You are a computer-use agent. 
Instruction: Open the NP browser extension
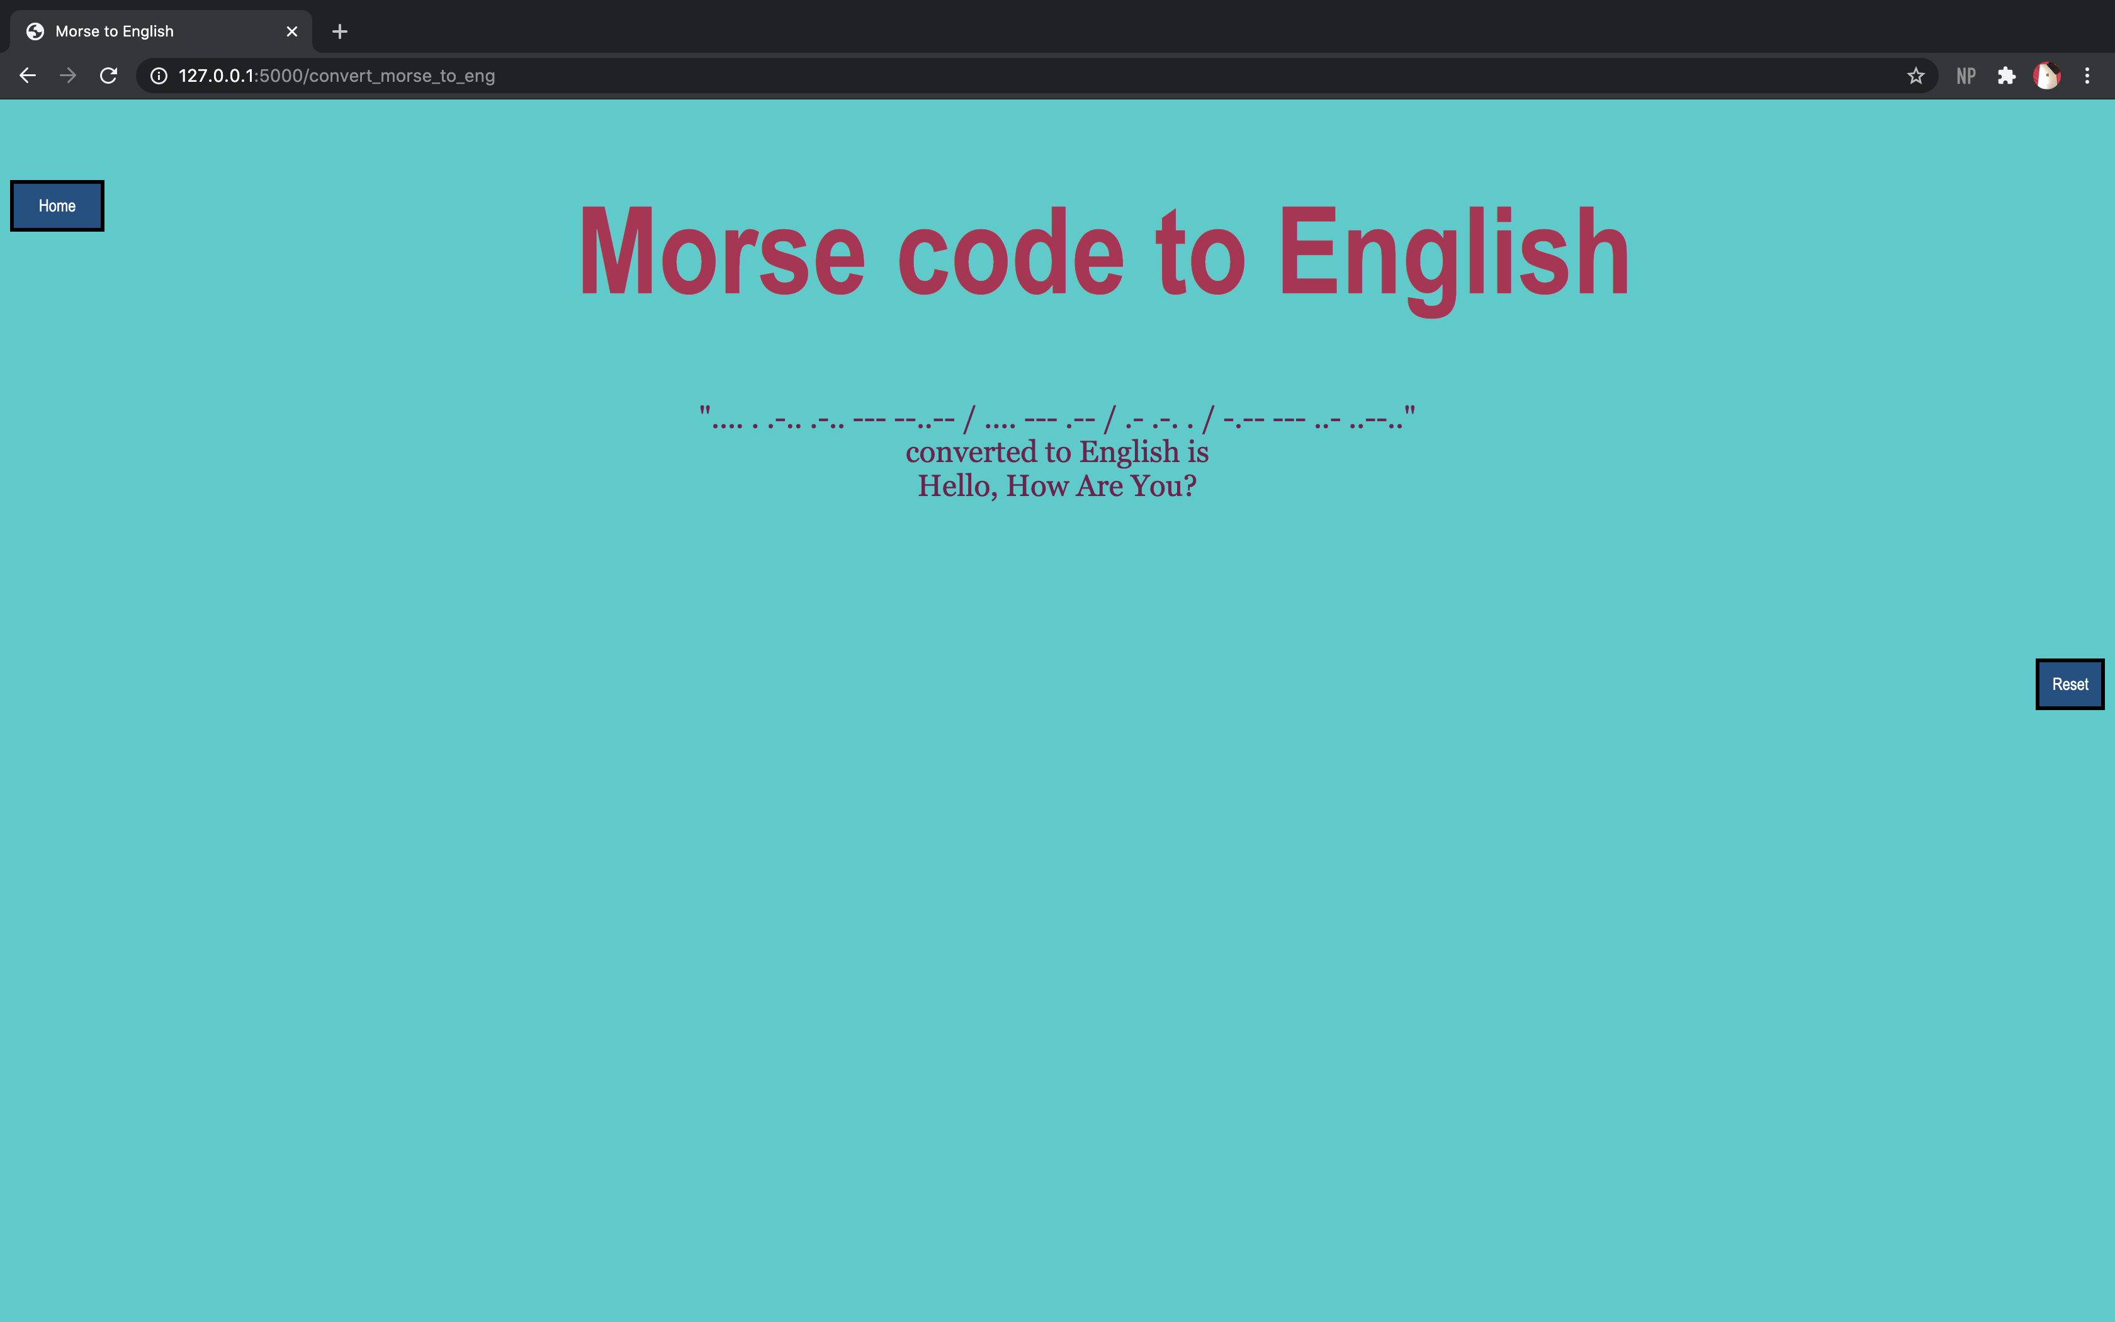[x=1966, y=75]
